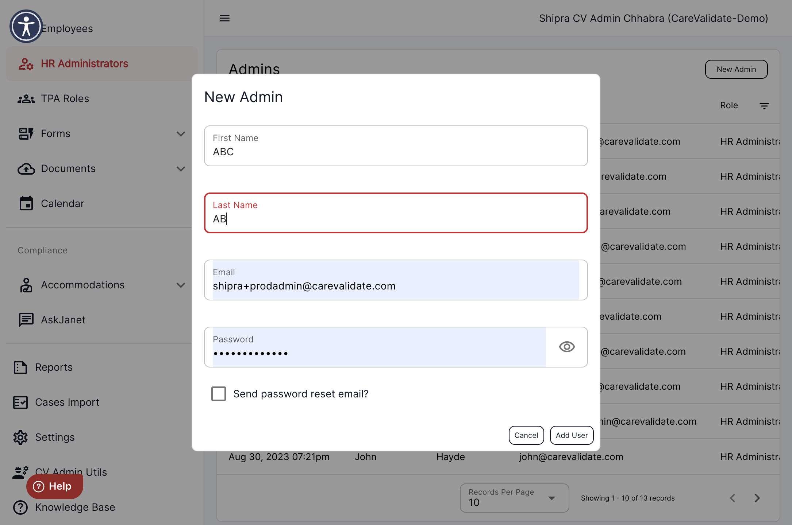Click john@carevalidate.com table cell
Screen dimensions: 792x525
[x=571, y=457]
